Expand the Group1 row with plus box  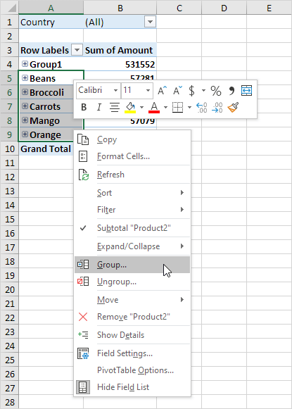(25, 64)
